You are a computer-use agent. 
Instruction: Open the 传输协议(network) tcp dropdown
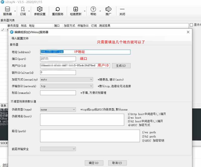point(67,86)
